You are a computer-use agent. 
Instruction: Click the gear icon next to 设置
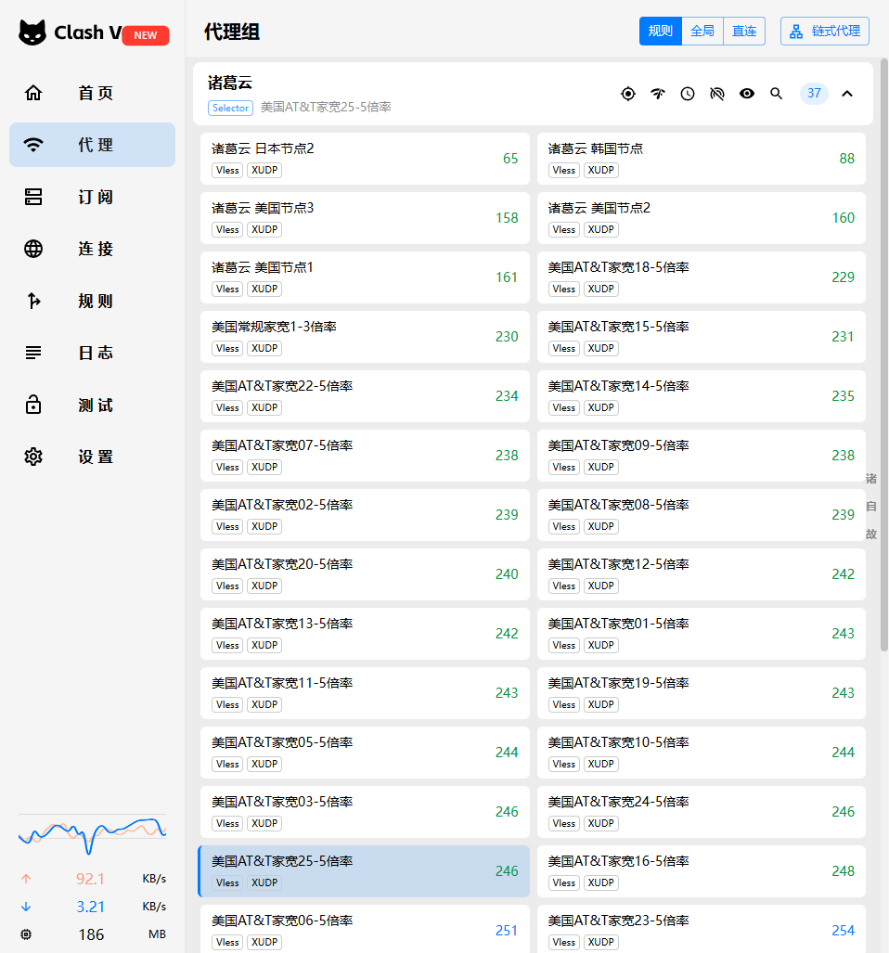33,457
